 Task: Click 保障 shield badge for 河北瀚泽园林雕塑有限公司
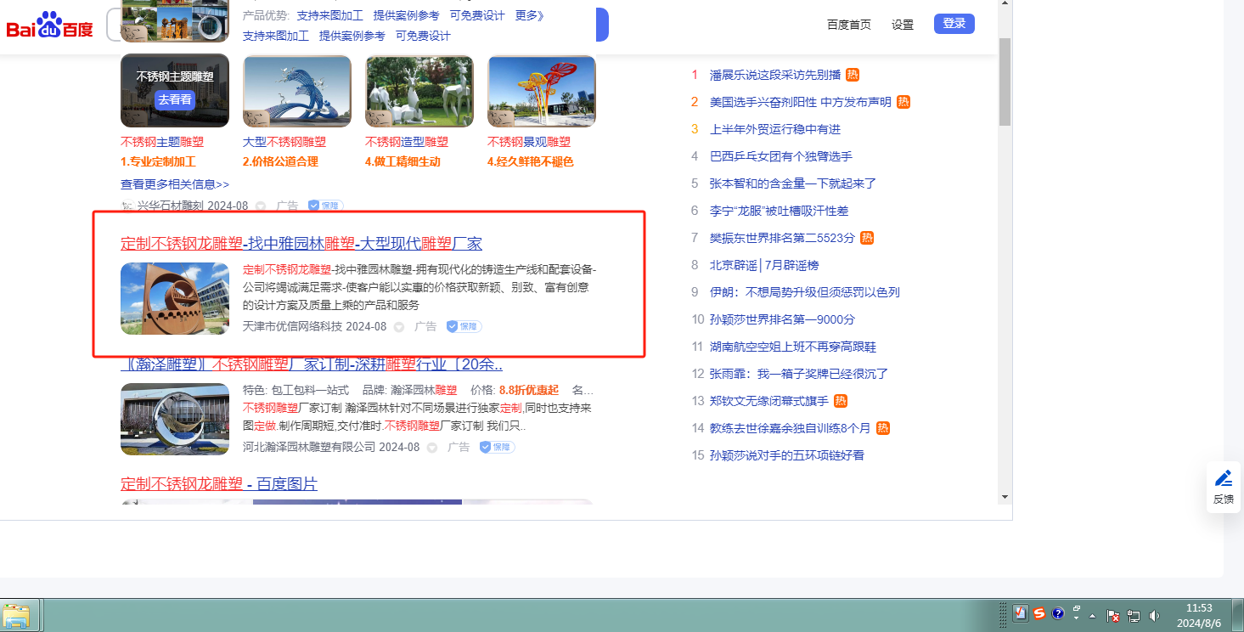click(497, 447)
